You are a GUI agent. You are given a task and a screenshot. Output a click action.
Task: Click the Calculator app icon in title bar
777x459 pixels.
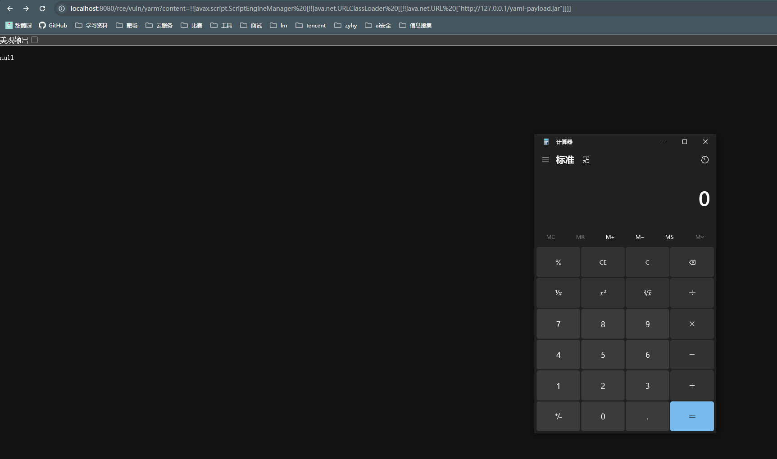pyautogui.click(x=546, y=142)
